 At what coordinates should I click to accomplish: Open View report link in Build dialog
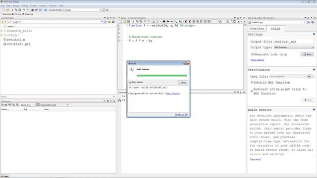pyautogui.click(x=173, y=93)
